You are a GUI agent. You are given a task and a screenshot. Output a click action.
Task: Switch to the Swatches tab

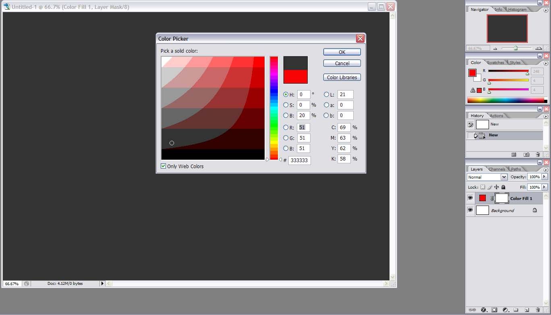[x=495, y=62]
